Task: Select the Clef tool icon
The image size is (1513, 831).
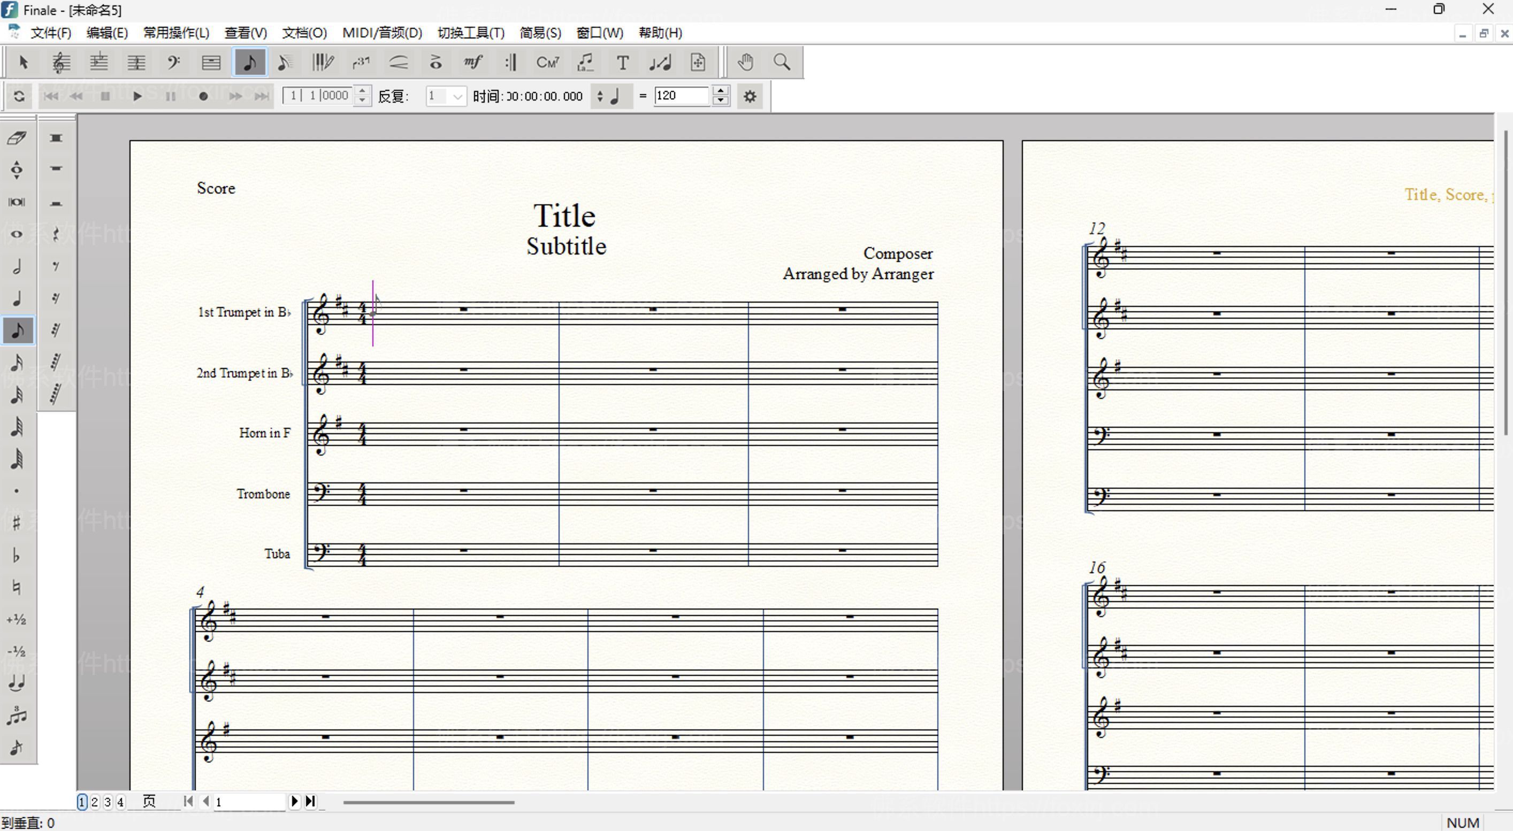Action: pos(173,62)
